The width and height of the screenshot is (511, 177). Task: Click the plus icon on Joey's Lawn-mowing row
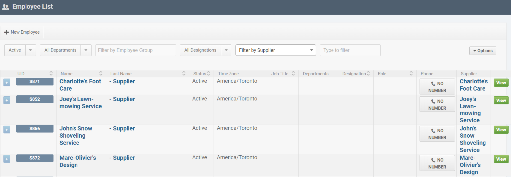tap(7, 100)
